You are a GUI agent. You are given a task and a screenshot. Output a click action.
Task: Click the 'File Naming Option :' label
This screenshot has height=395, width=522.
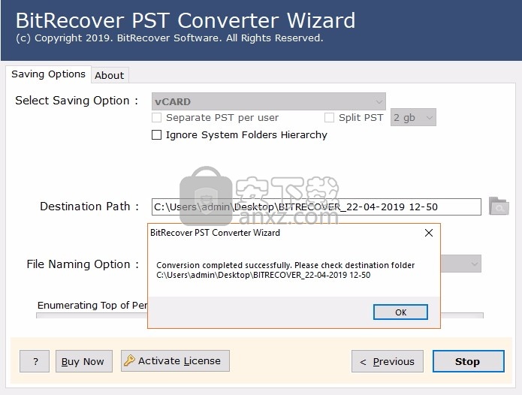(x=83, y=264)
